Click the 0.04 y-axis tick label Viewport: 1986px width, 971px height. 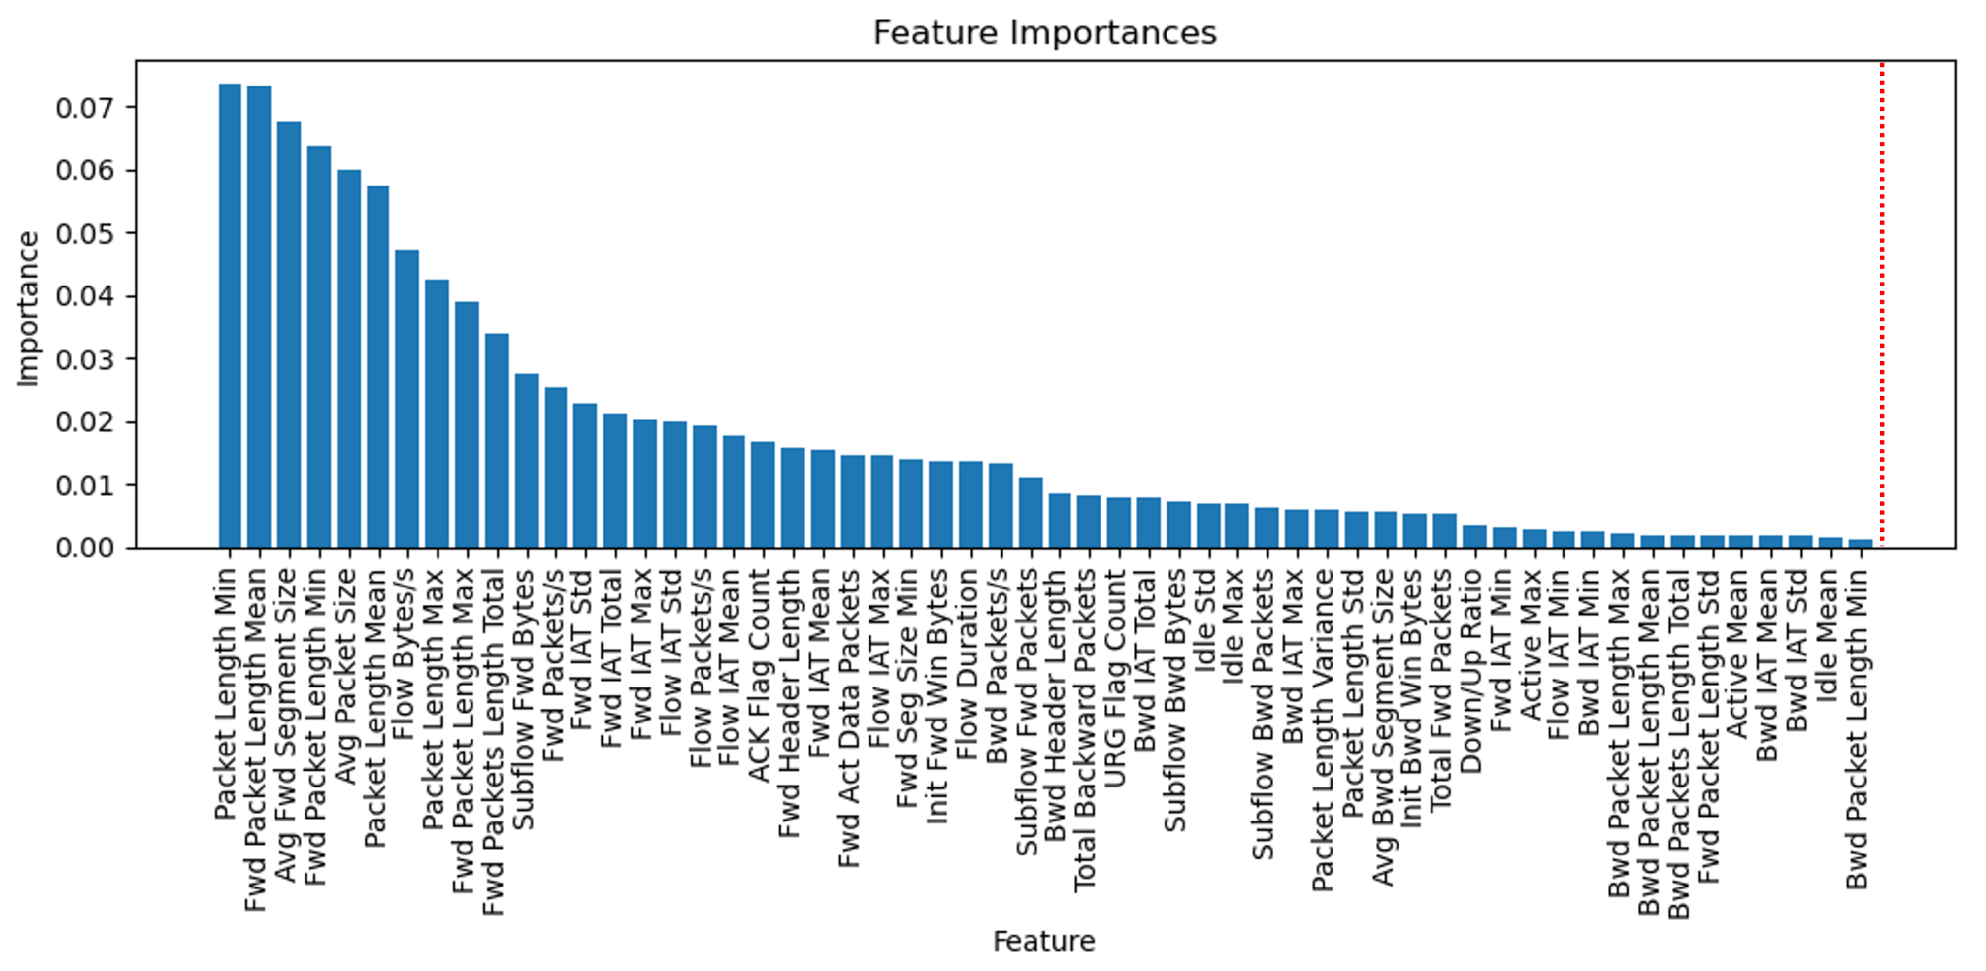pyautogui.click(x=83, y=297)
